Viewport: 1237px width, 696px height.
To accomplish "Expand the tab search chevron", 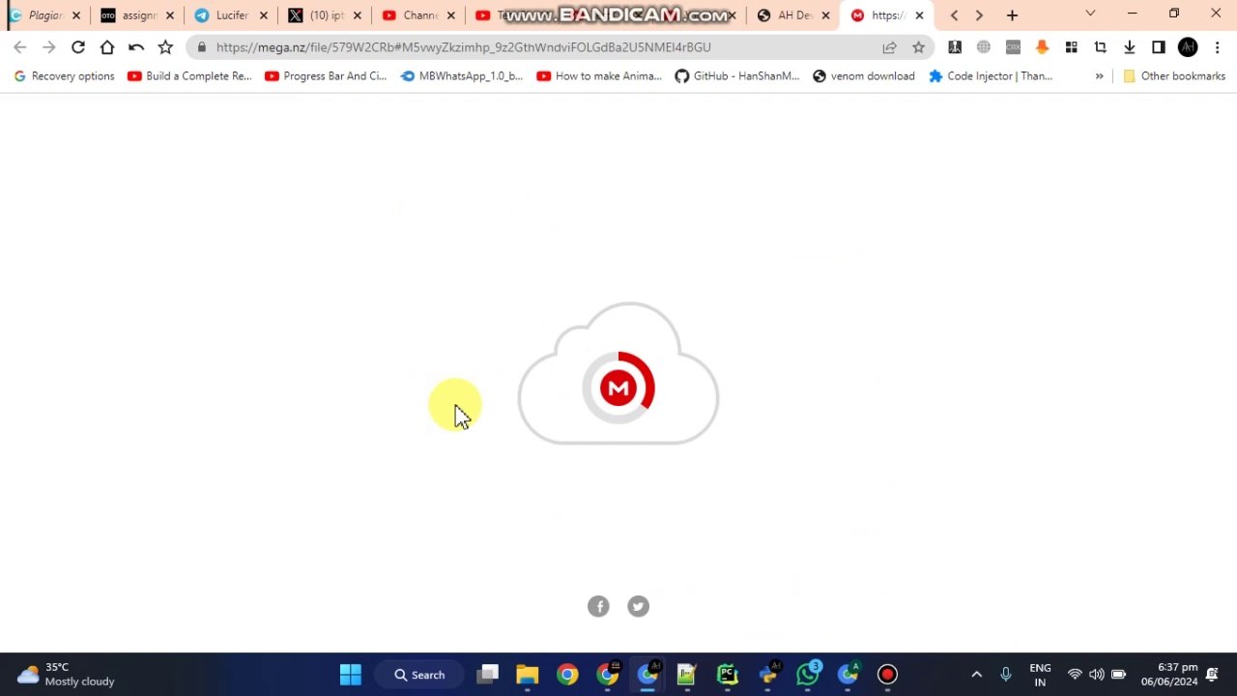I will point(1090,14).
